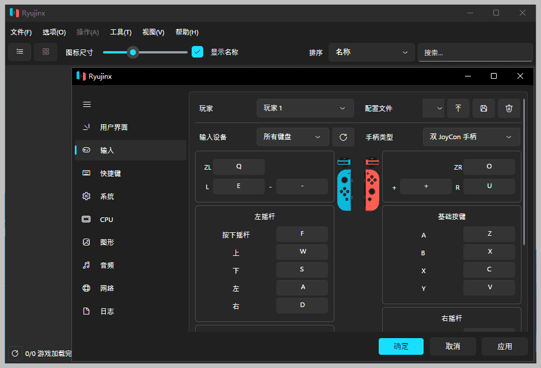Click the 取消 cancel button
The height and width of the screenshot is (368, 541).
pyautogui.click(x=453, y=346)
